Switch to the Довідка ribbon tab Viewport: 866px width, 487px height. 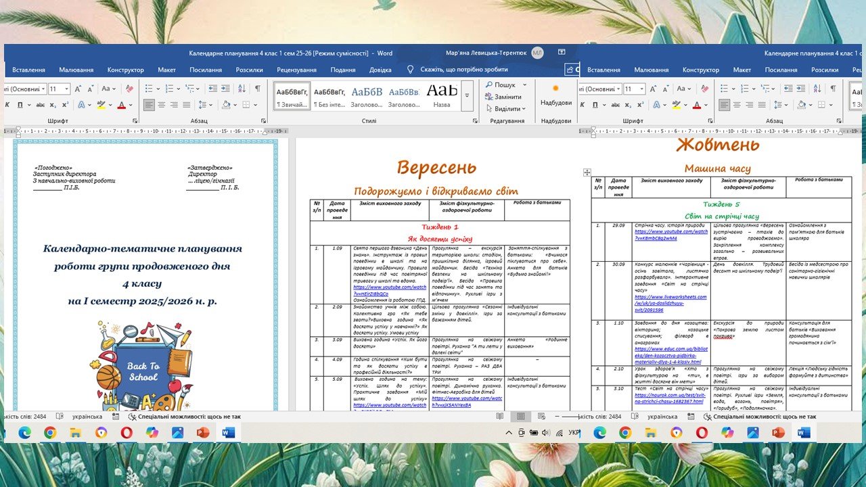[380, 70]
